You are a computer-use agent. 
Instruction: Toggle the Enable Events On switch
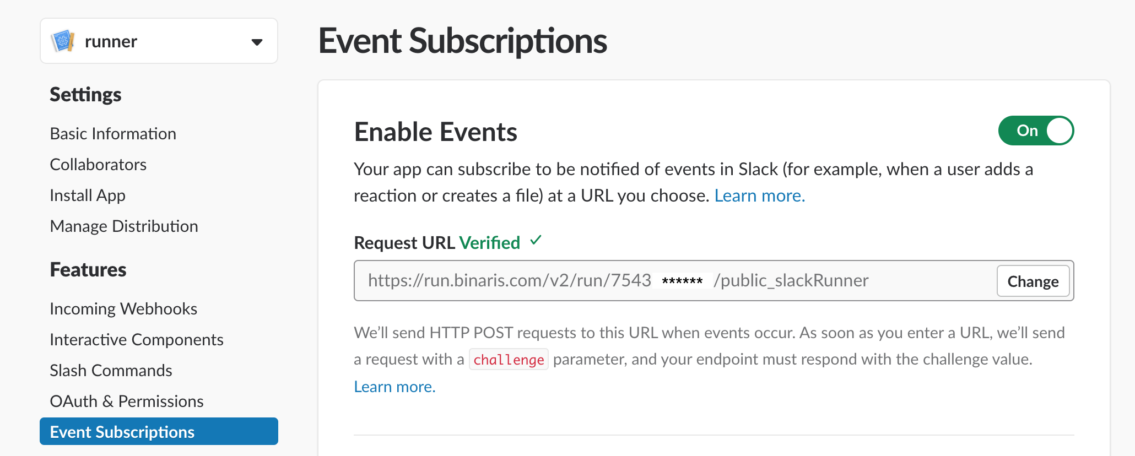point(1036,131)
